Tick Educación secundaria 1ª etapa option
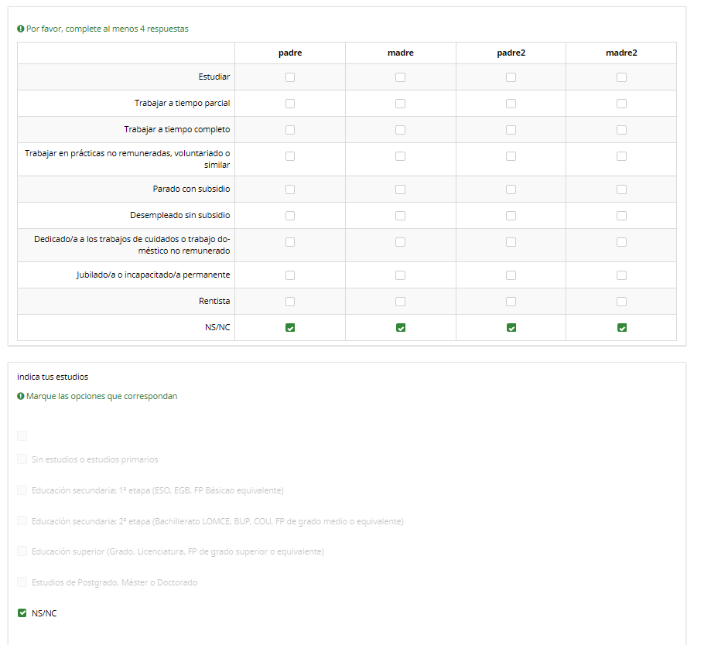 [x=22, y=490]
